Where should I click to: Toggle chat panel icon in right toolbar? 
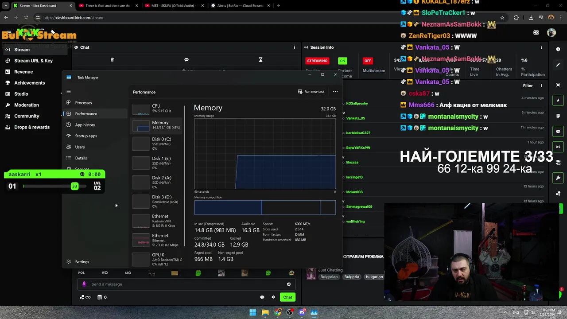(558, 132)
